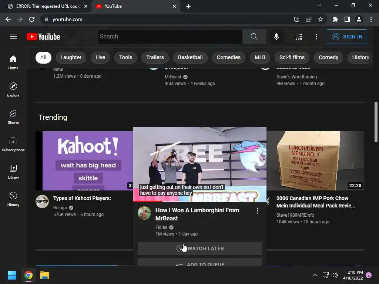Open Shorts in the sidebar

(x=13, y=117)
